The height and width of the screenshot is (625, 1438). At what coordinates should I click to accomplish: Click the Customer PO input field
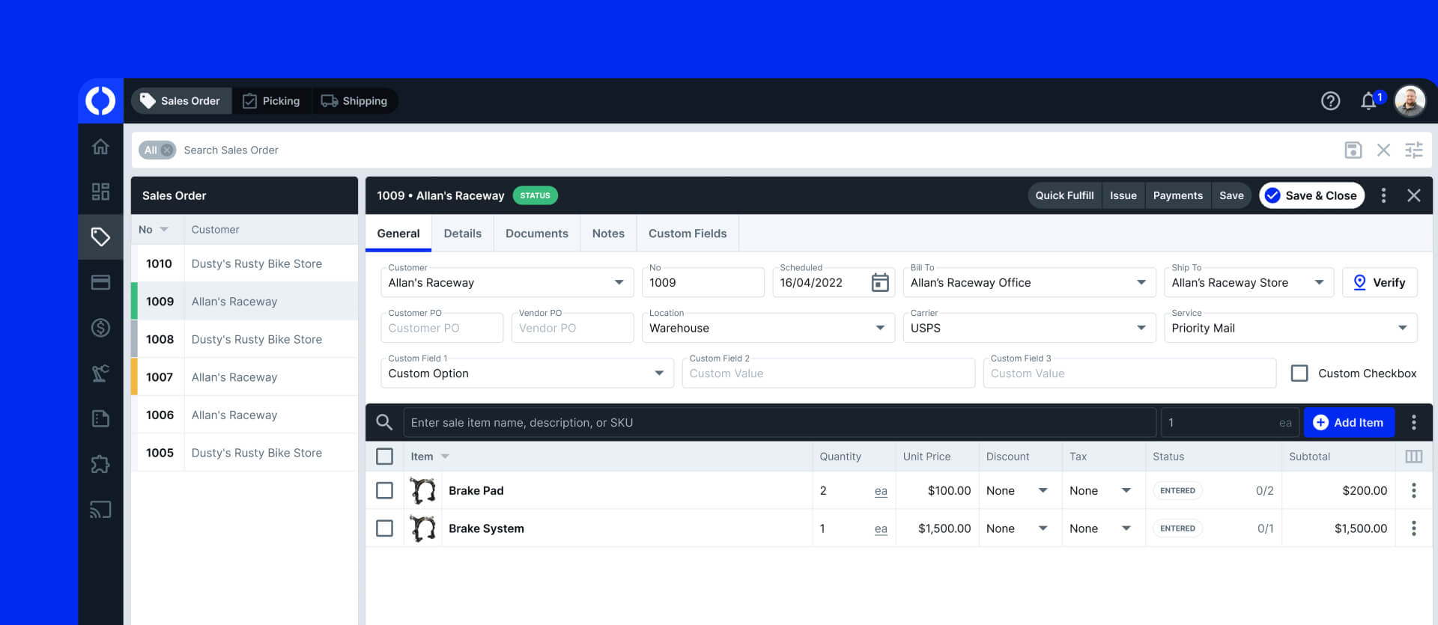pyautogui.click(x=442, y=328)
